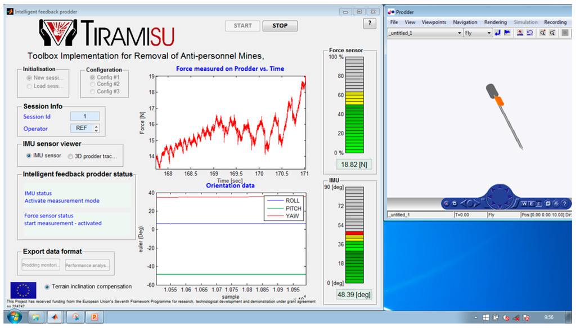
Task: Select the IMU sensor radio button
Action: [29, 156]
